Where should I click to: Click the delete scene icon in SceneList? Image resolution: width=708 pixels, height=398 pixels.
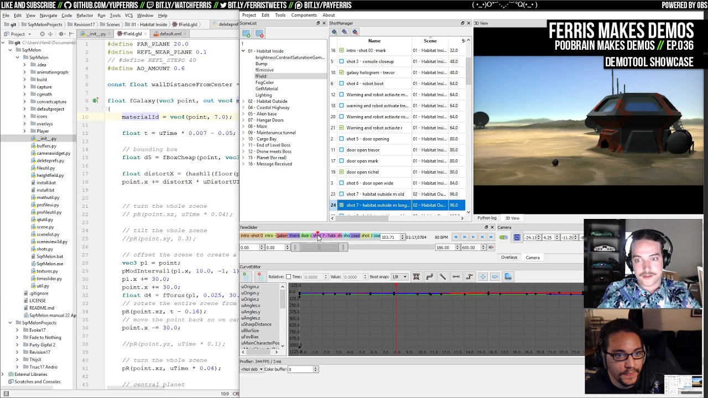[x=259, y=33]
